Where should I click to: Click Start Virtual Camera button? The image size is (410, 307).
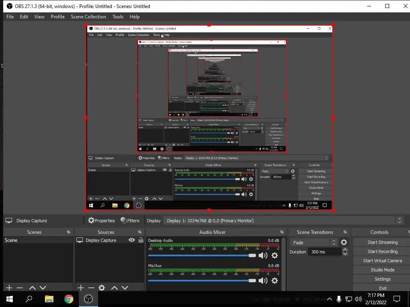pos(382,261)
